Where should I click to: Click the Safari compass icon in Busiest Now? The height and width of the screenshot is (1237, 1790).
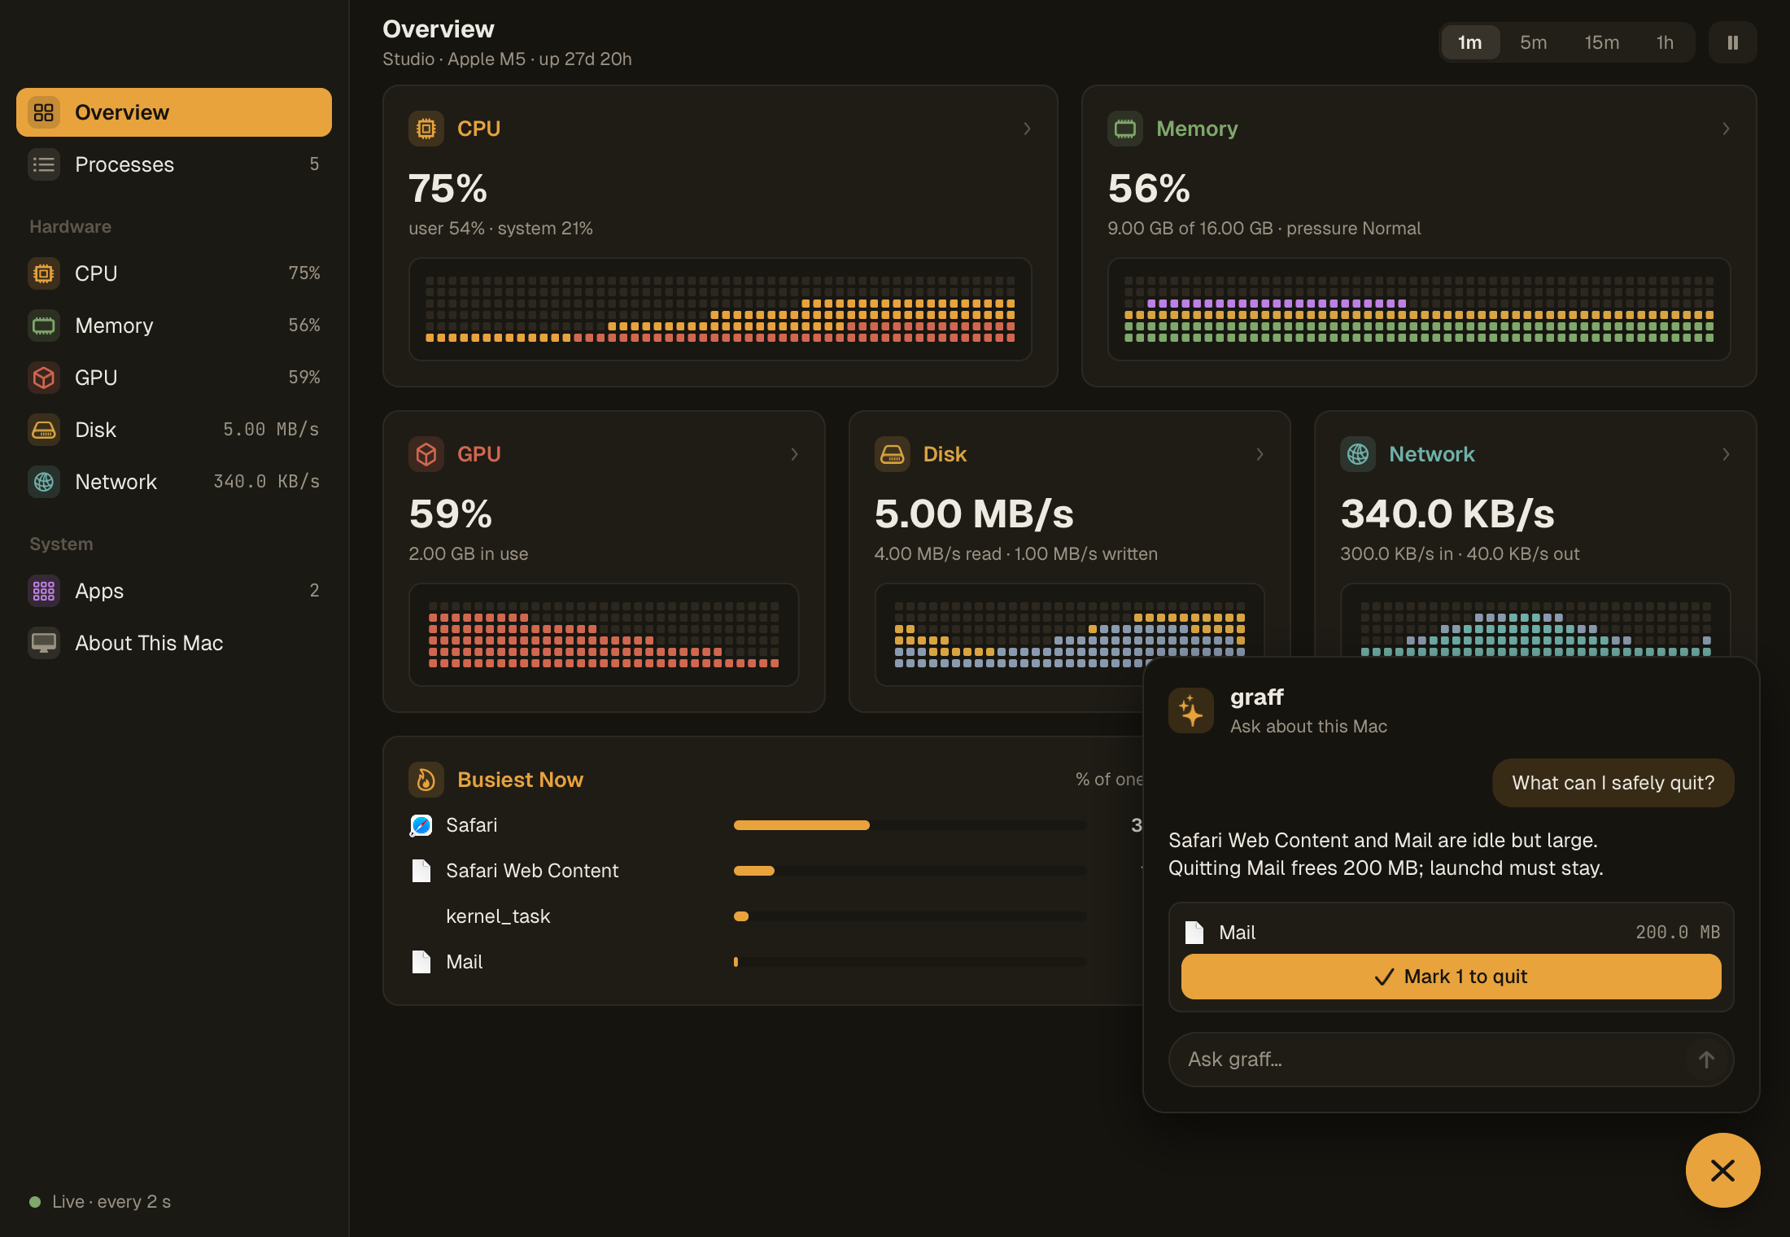click(421, 825)
